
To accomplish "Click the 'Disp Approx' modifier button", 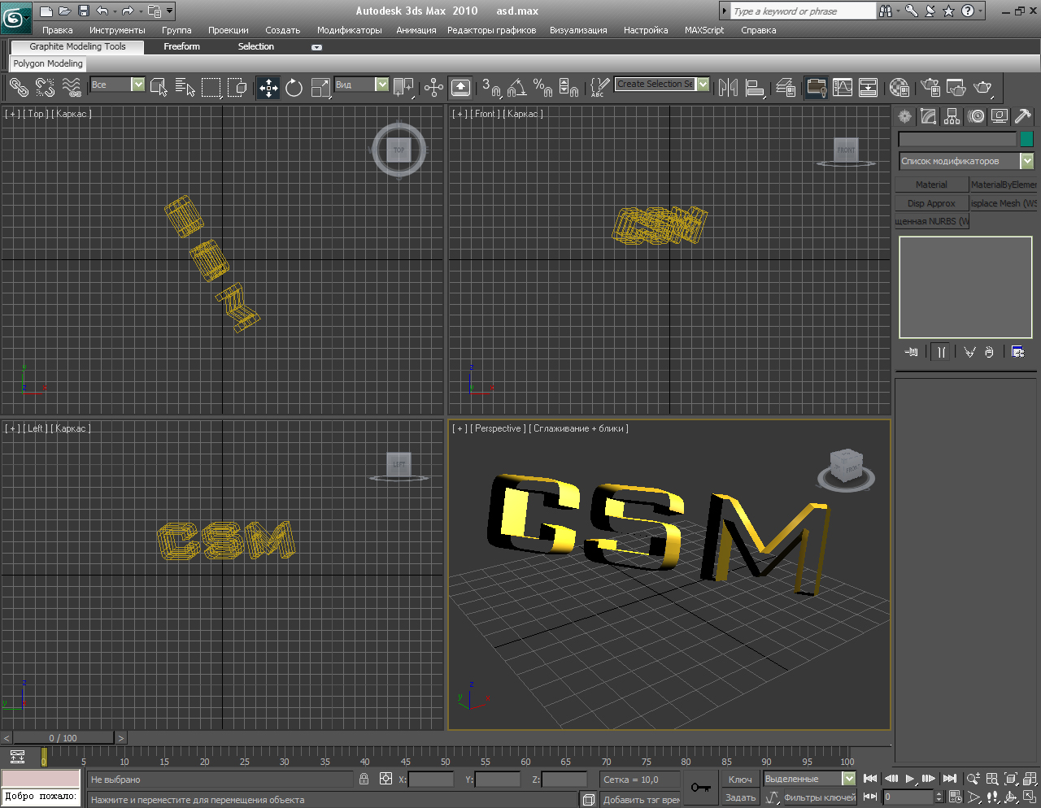I will coord(931,203).
